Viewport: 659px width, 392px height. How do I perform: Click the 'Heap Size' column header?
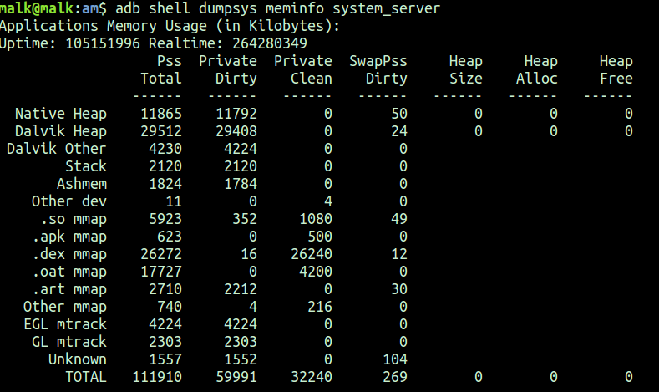click(x=466, y=70)
